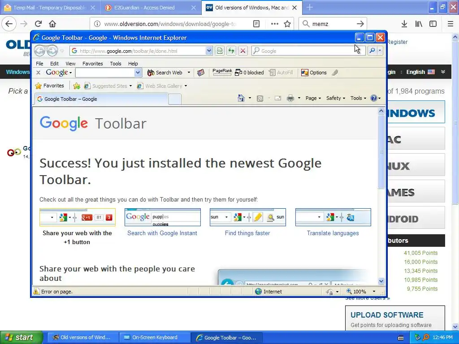
Task: Bookmark this page with Firefox star
Action: (287, 24)
